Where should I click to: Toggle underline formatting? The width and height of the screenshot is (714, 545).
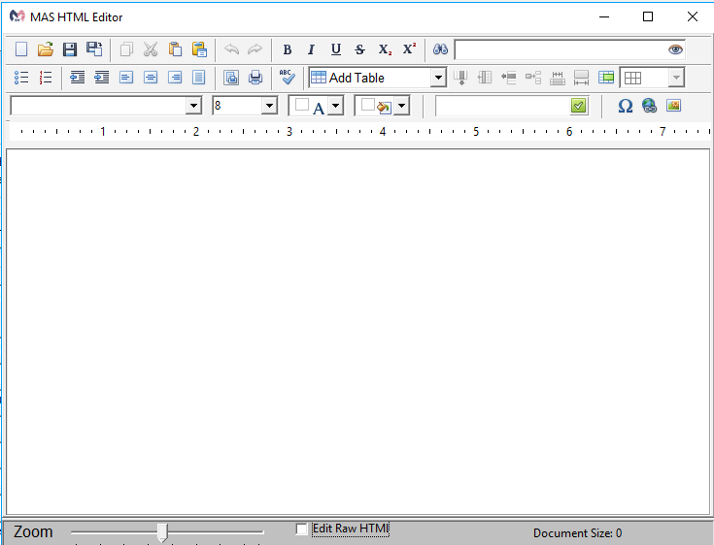coord(335,49)
